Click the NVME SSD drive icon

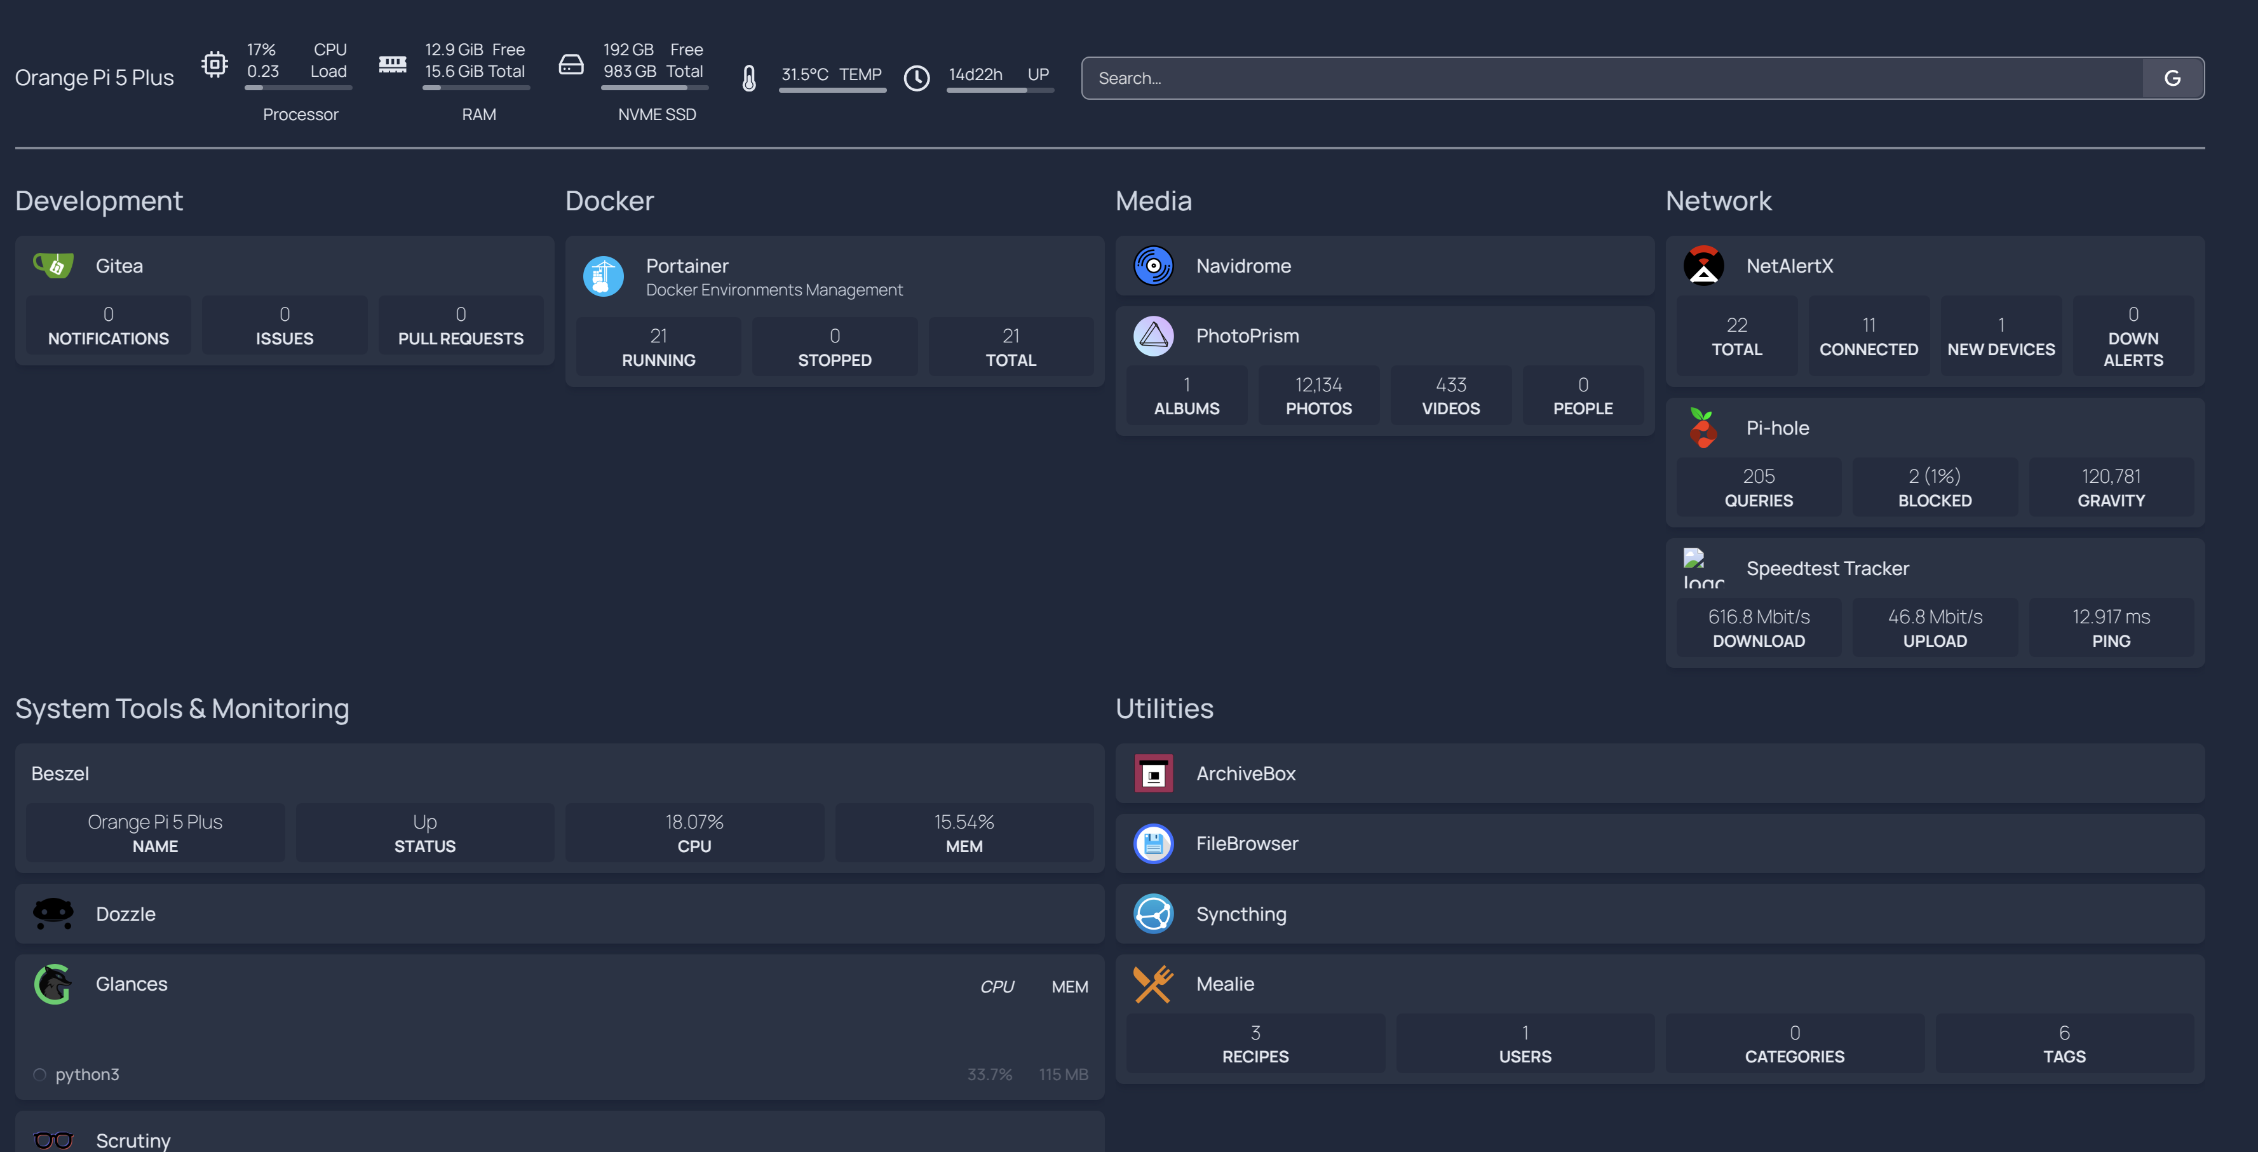(572, 64)
